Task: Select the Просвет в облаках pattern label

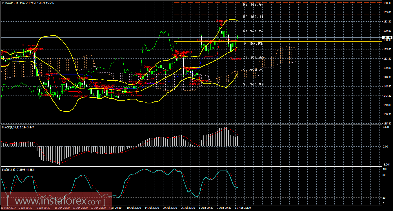Action: [x=152, y=83]
